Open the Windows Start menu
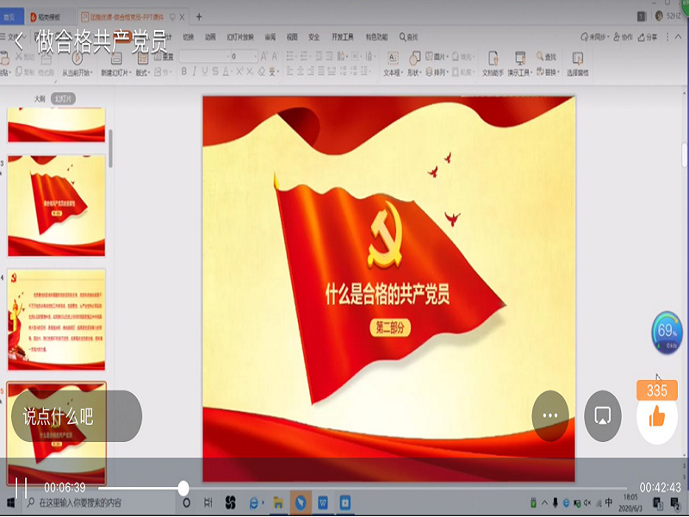Image resolution: width=689 pixels, height=517 pixels. [x=10, y=502]
